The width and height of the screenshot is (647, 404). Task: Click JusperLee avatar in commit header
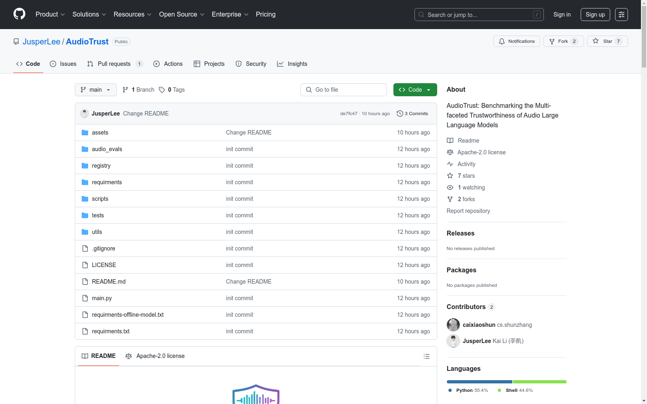[x=85, y=114]
